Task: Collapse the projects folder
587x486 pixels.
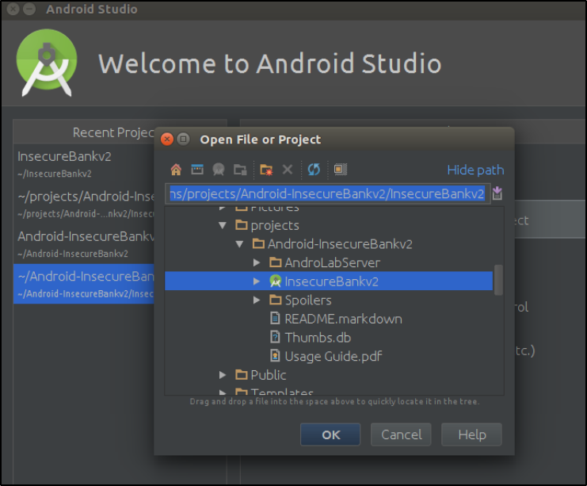Action: tap(223, 225)
